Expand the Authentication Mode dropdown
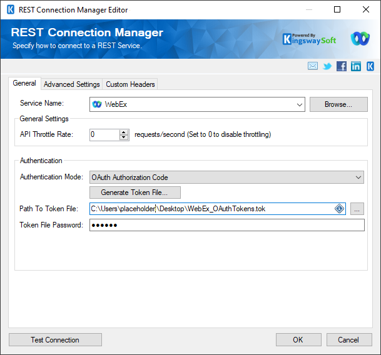 358,177
